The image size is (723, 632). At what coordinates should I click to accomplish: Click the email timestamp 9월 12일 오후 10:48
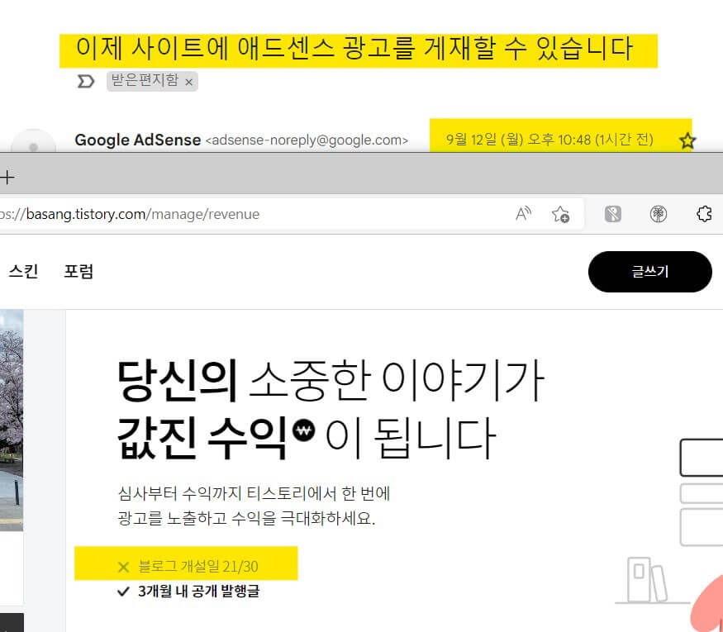(x=549, y=140)
